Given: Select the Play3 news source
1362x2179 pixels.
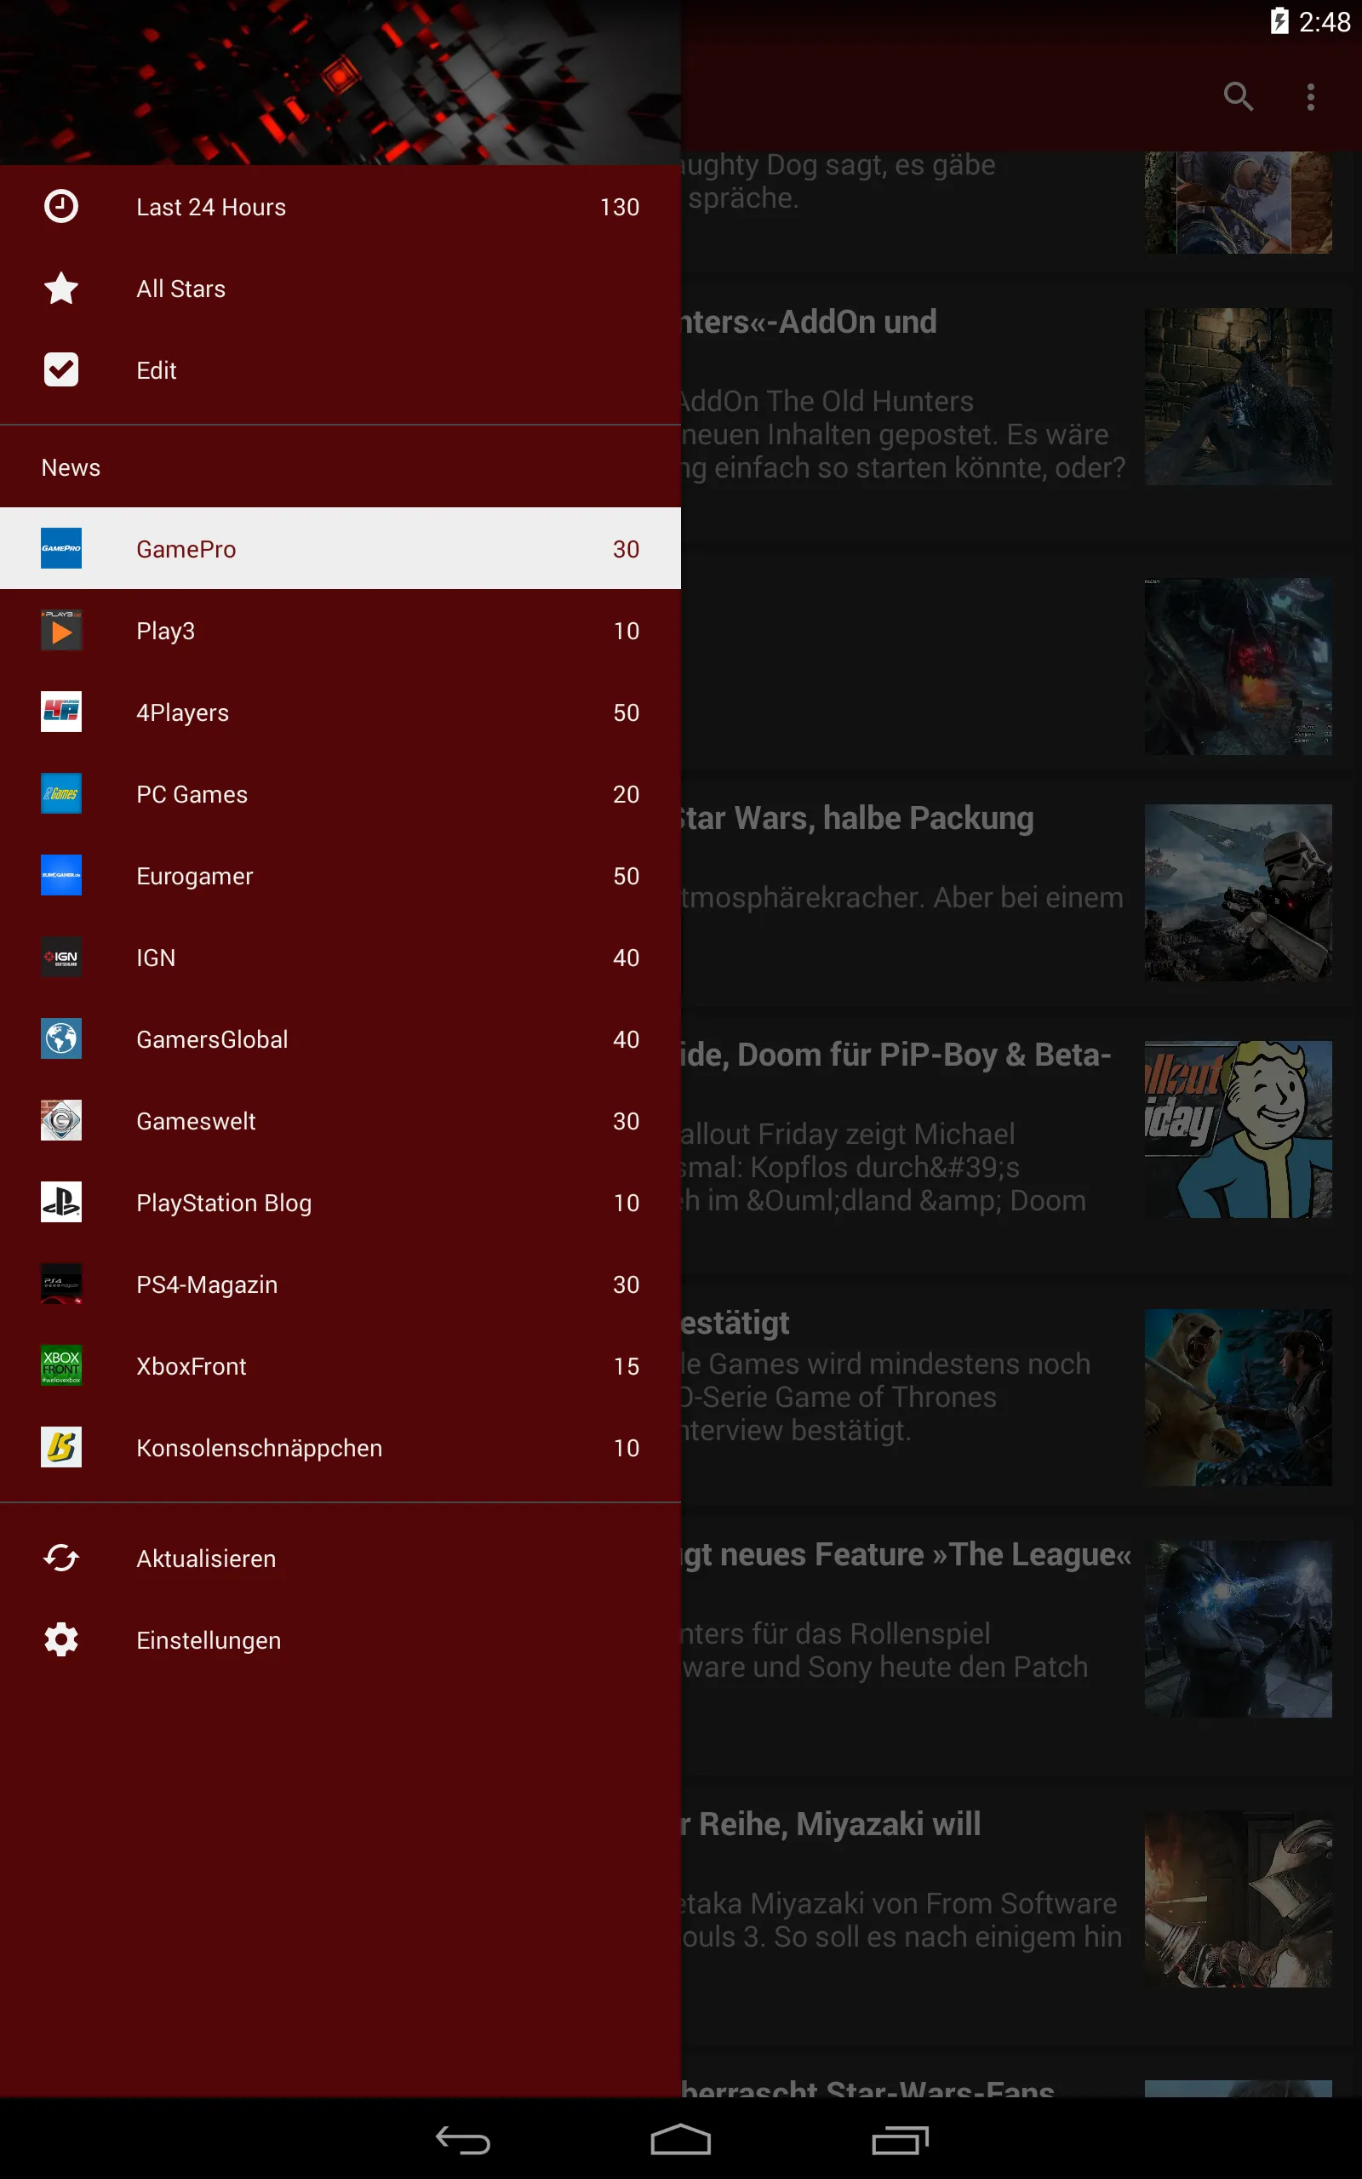Looking at the screenshot, I should tap(340, 630).
